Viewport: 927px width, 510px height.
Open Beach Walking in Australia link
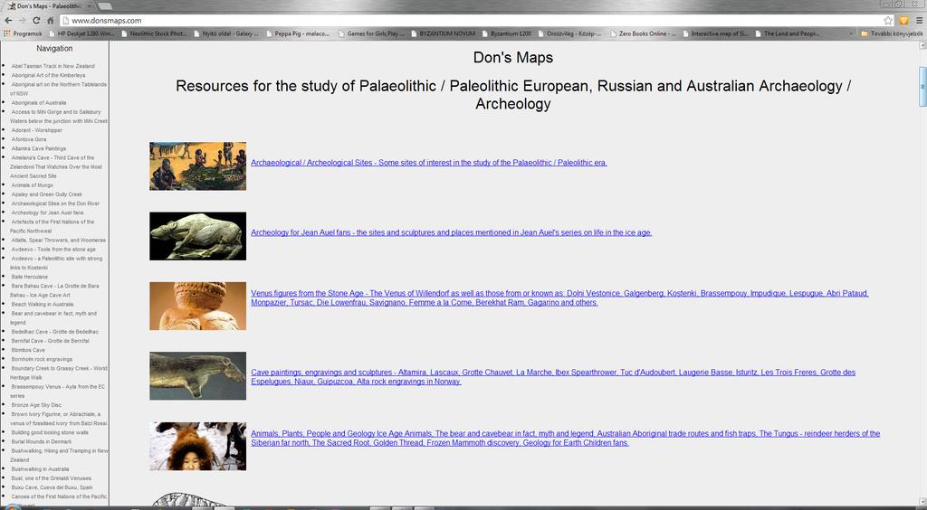[x=43, y=305]
